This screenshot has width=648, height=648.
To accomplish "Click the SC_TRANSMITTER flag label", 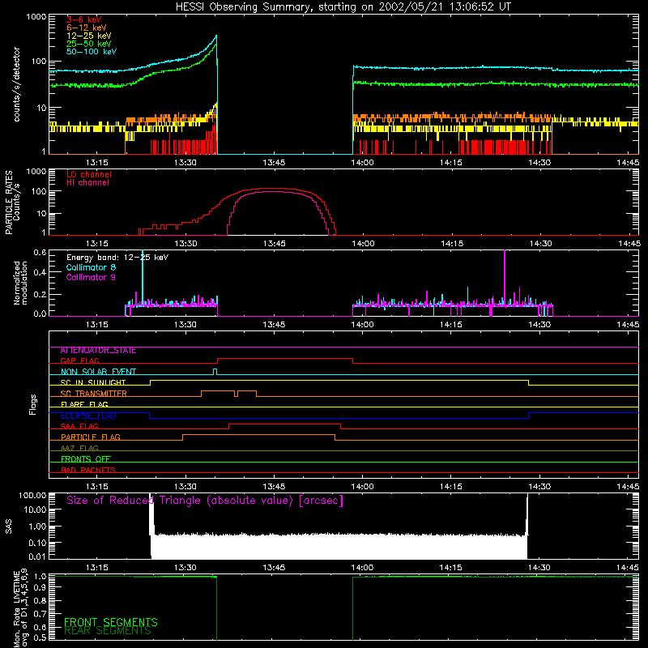I will coord(93,394).
